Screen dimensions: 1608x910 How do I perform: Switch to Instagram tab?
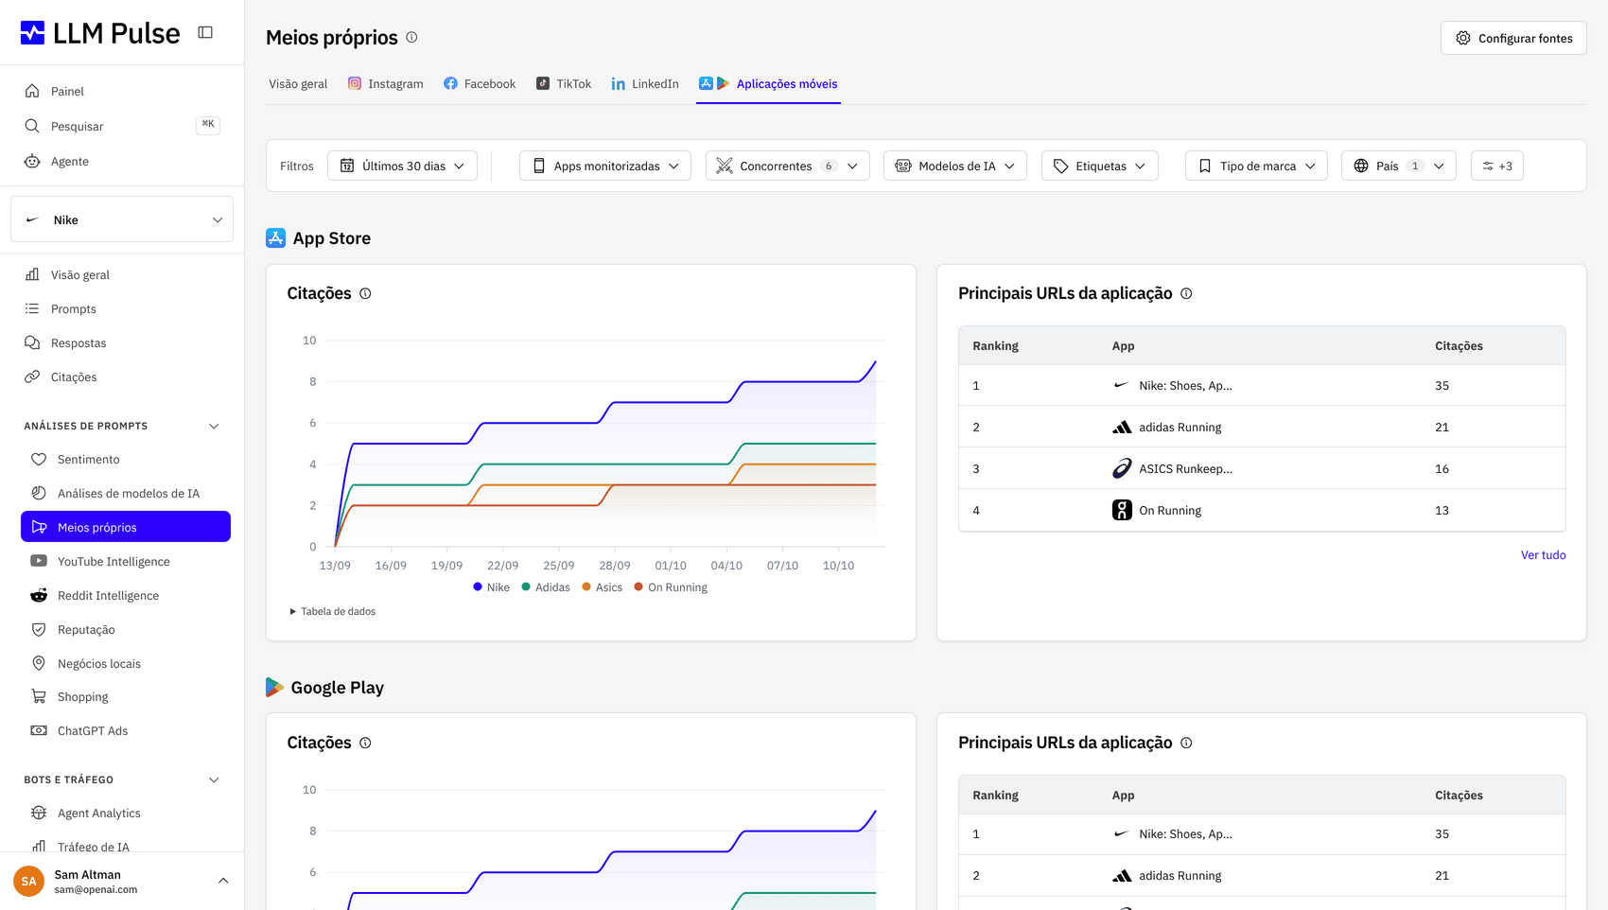click(385, 83)
